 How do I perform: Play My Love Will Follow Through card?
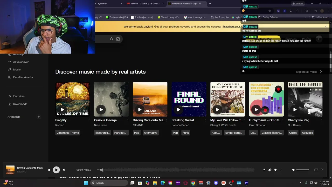pos(217,110)
